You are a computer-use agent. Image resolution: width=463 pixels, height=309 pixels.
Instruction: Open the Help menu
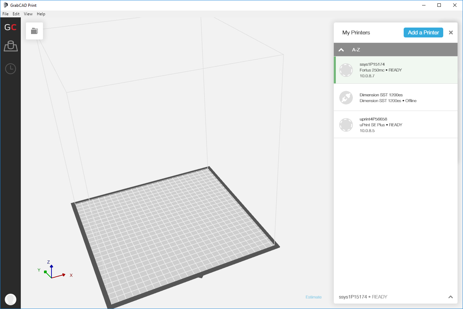[41, 14]
